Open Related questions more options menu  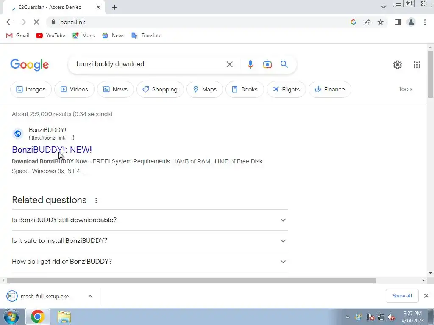click(96, 200)
